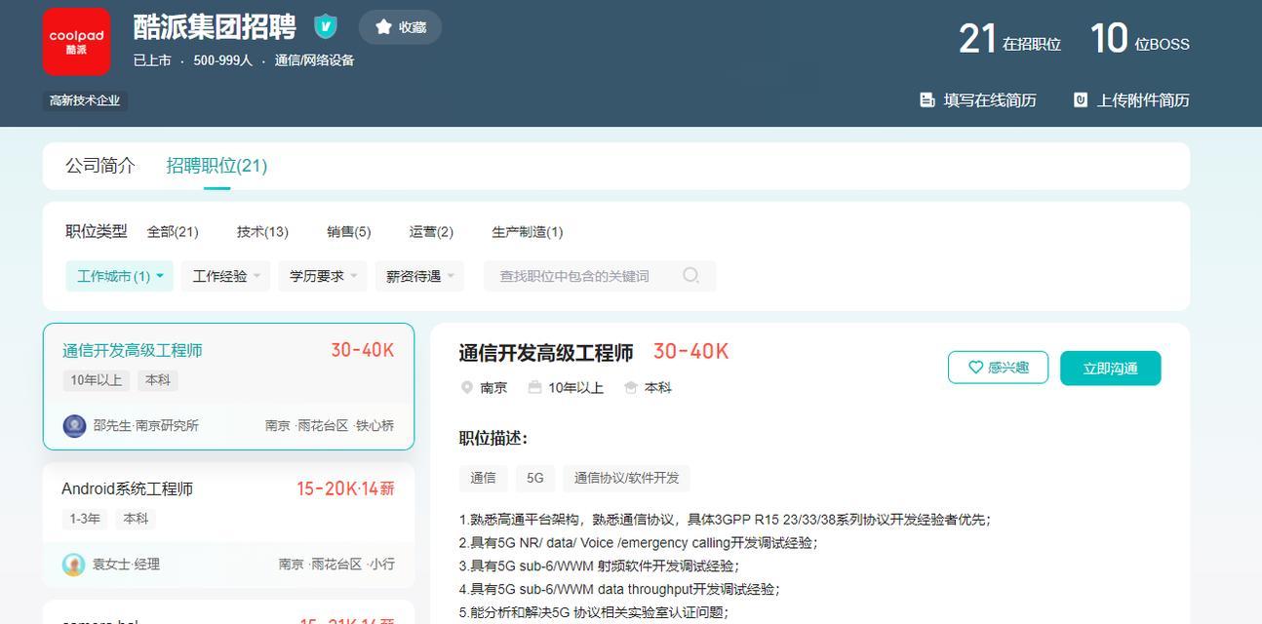
Task: Click recruiter 邵先生 avatar
Action: 74,426
